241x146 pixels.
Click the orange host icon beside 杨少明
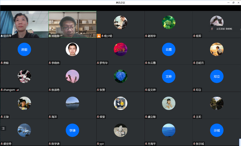[x=99, y=36]
